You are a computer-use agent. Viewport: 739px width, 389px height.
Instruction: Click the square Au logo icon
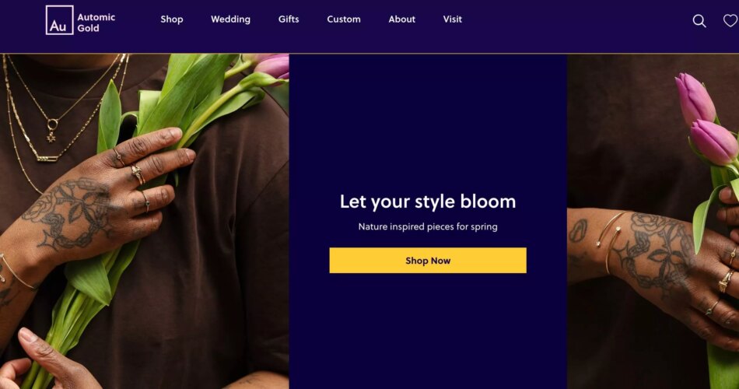[x=59, y=20]
